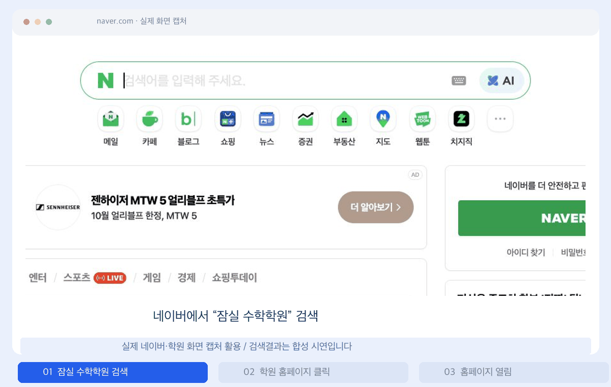The image size is (611, 387).
Task: Click the 아이디 찾기 link
Action: click(525, 253)
